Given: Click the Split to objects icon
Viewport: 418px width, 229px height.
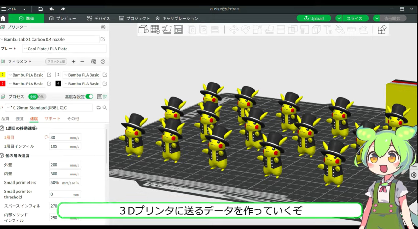Looking at the screenshot, I should coord(192,30).
